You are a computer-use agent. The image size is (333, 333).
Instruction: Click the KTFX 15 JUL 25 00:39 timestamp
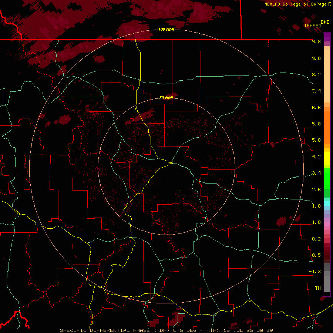click(x=239, y=330)
